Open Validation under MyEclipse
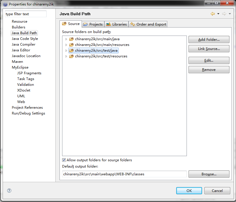The image size is (236, 202). [26, 85]
